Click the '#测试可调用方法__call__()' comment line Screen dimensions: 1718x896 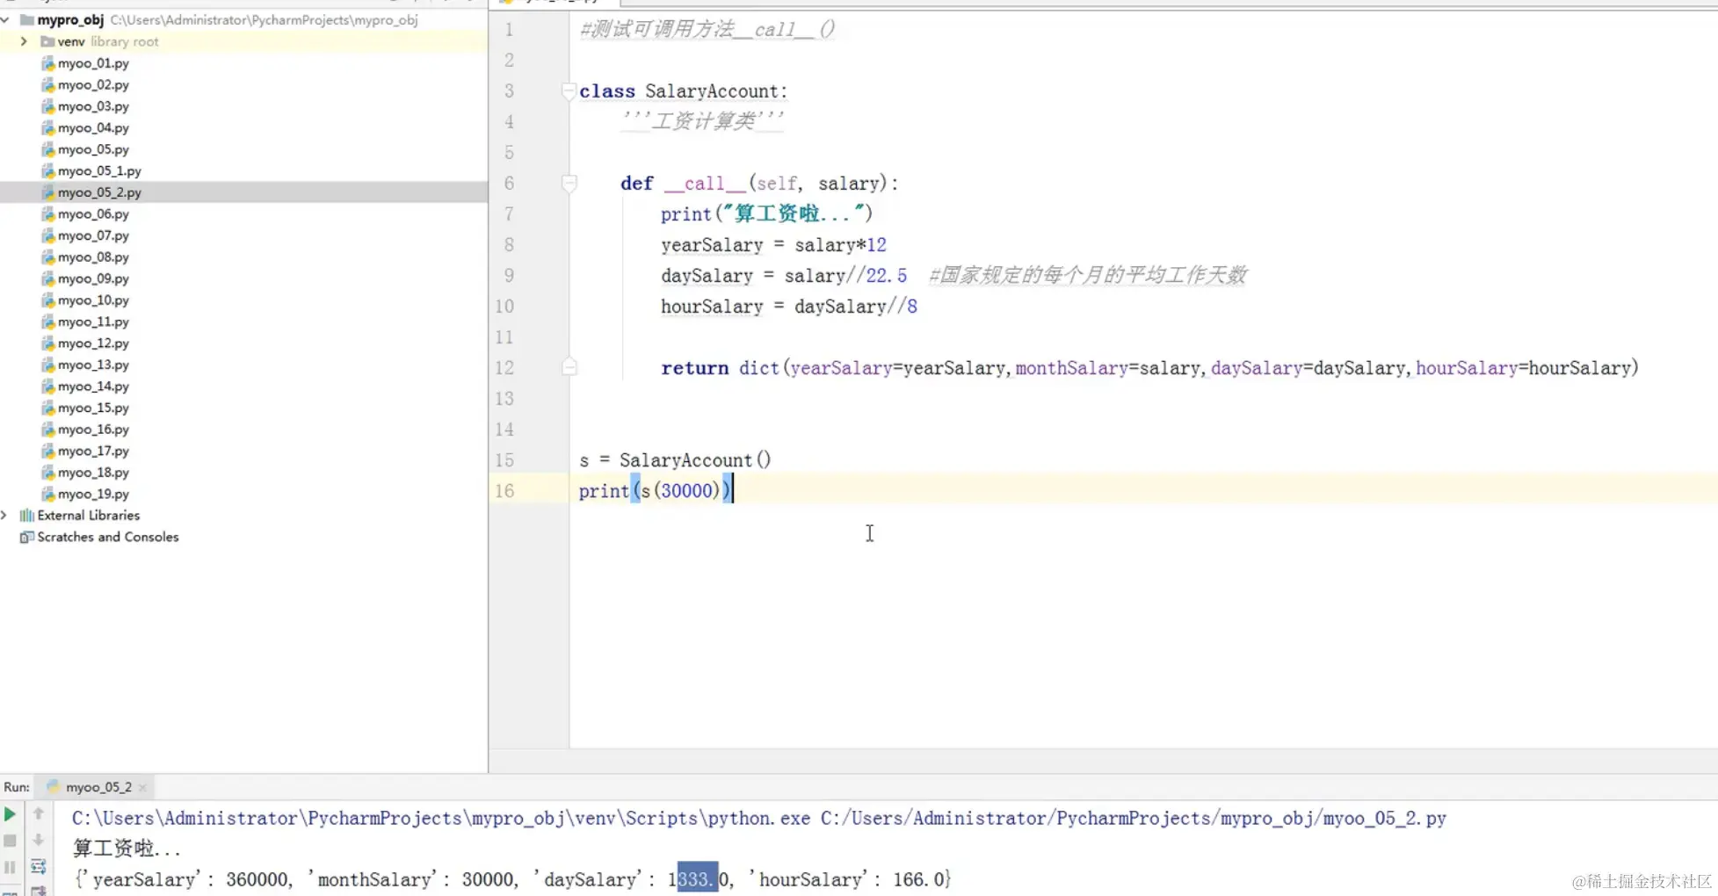click(707, 30)
